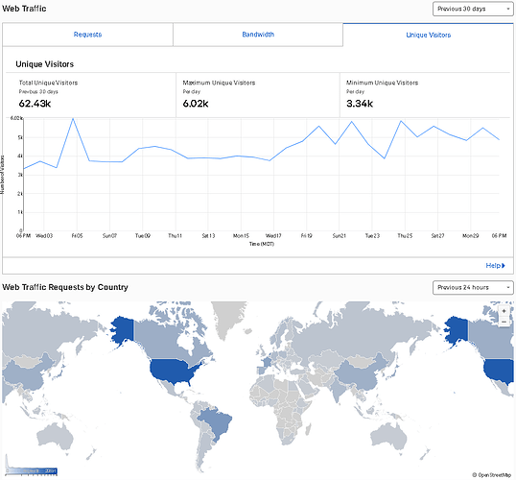The image size is (516, 480).
Task: Click the Tue 09 axis label
Action: 143,236
